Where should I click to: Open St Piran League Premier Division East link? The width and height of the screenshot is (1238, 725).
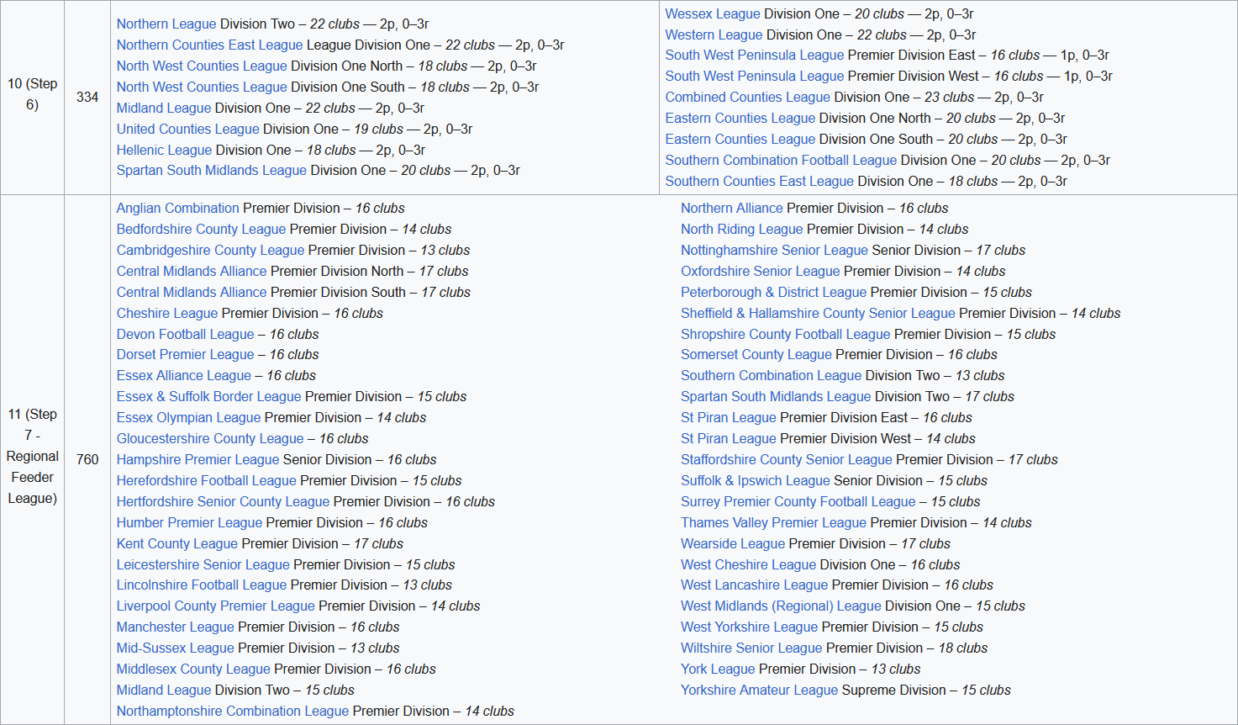729,418
